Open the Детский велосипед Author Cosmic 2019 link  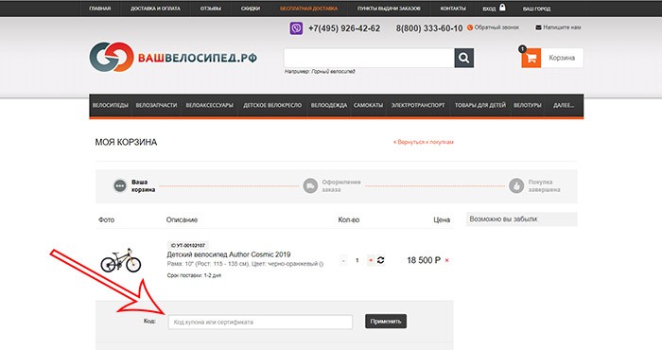coord(229,254)
